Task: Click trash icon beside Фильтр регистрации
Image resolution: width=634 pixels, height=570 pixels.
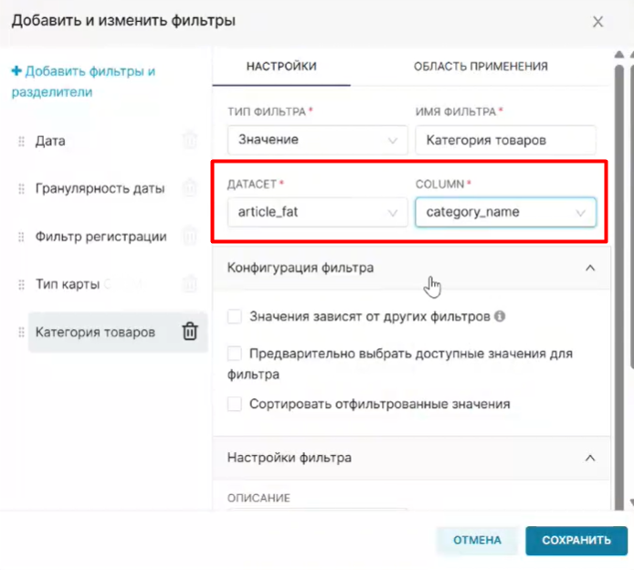Action: [x=189, y=236]
